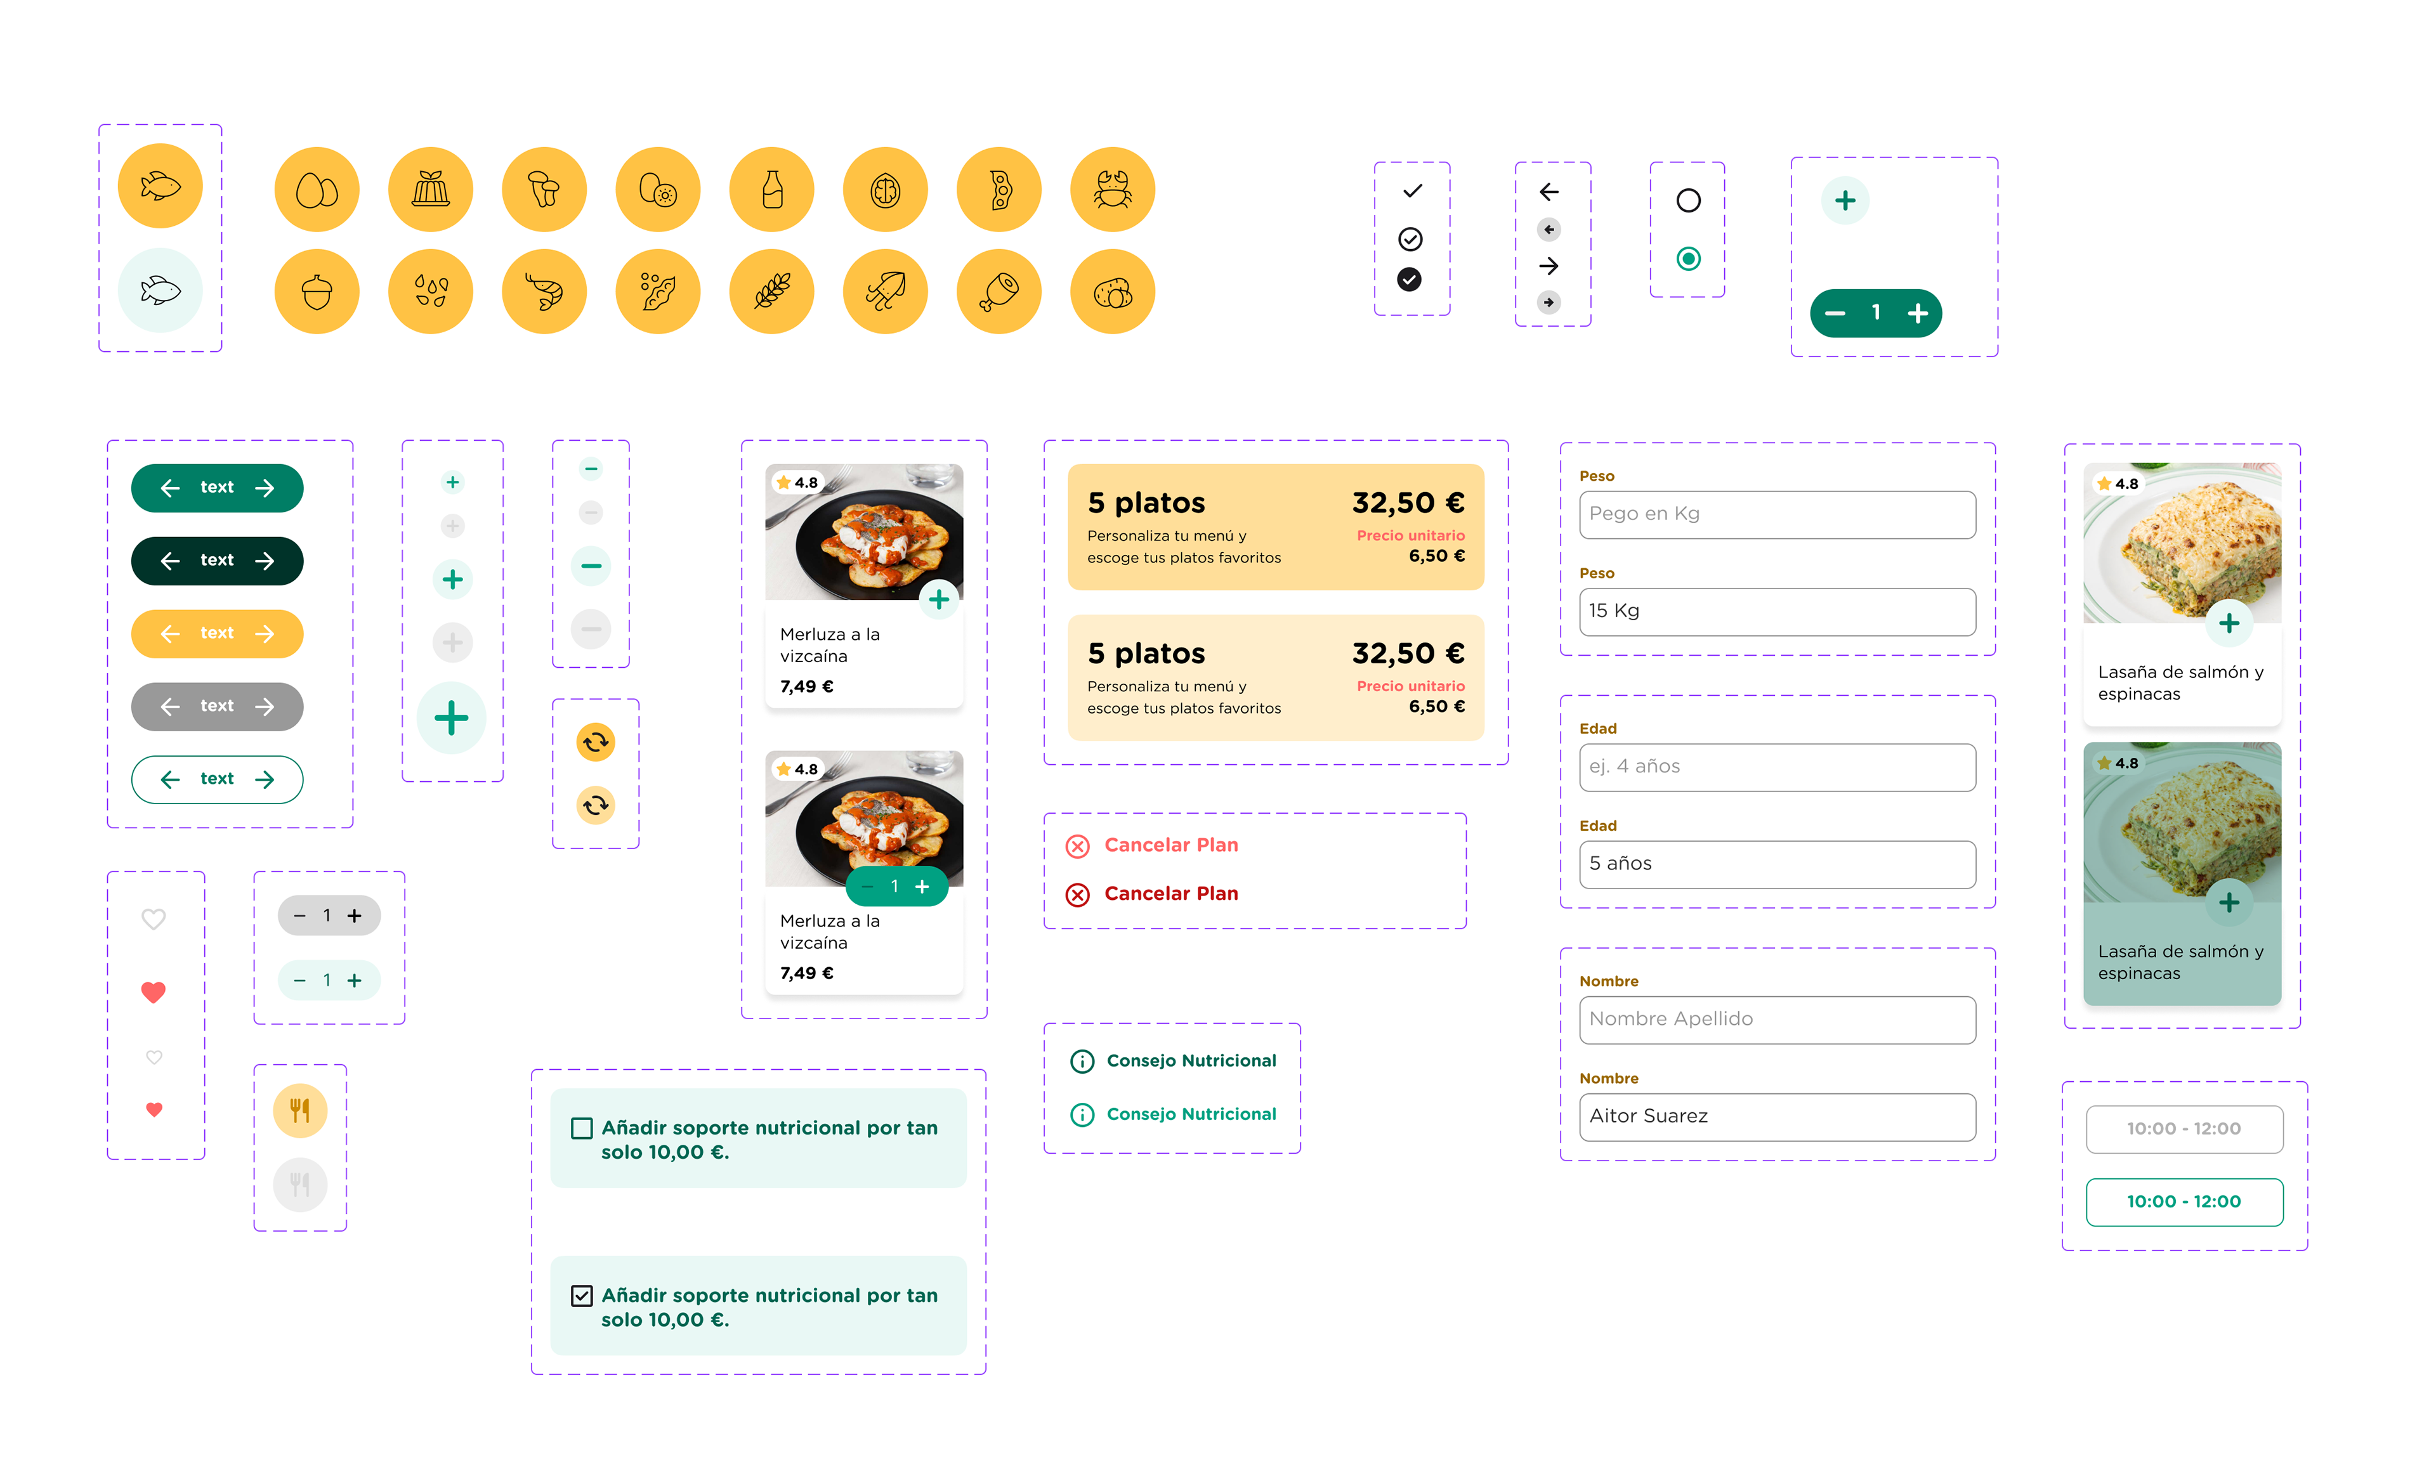
Task: Click the mushroom allergen icon
Action: pos(544,189)
